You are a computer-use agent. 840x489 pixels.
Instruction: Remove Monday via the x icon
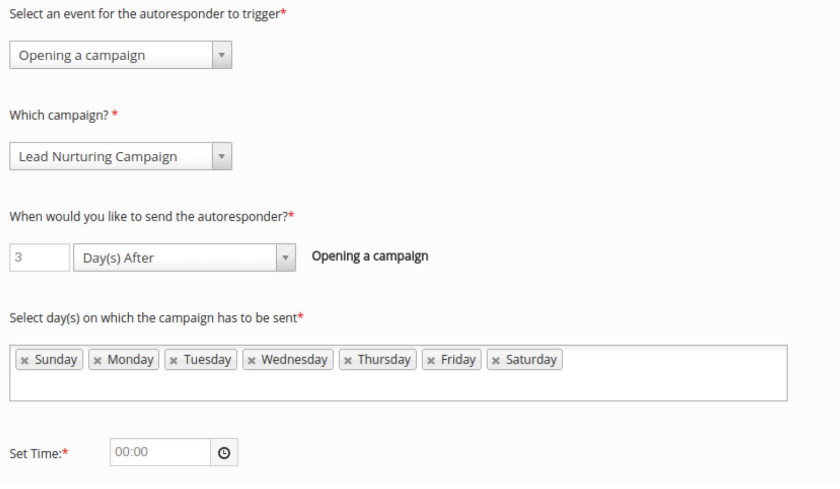(98, 360)
